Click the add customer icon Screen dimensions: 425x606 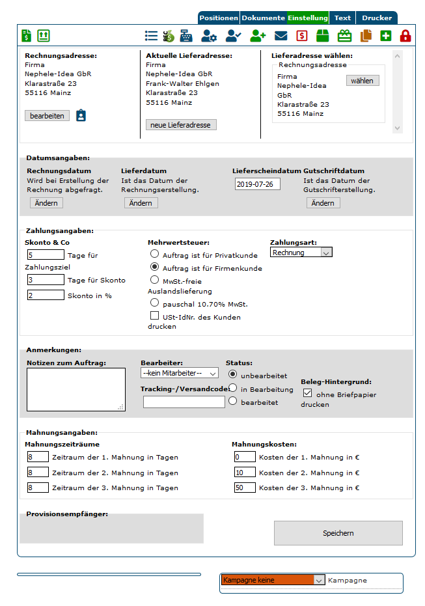click(x=258, y=36)
